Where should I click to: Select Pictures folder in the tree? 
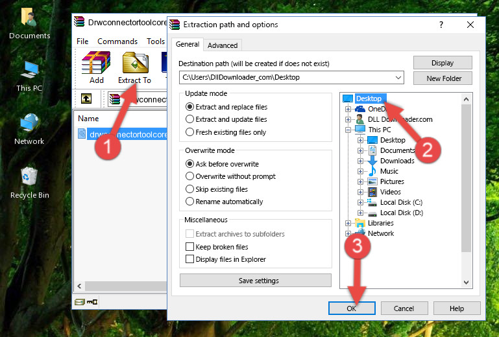pos(392,181)
